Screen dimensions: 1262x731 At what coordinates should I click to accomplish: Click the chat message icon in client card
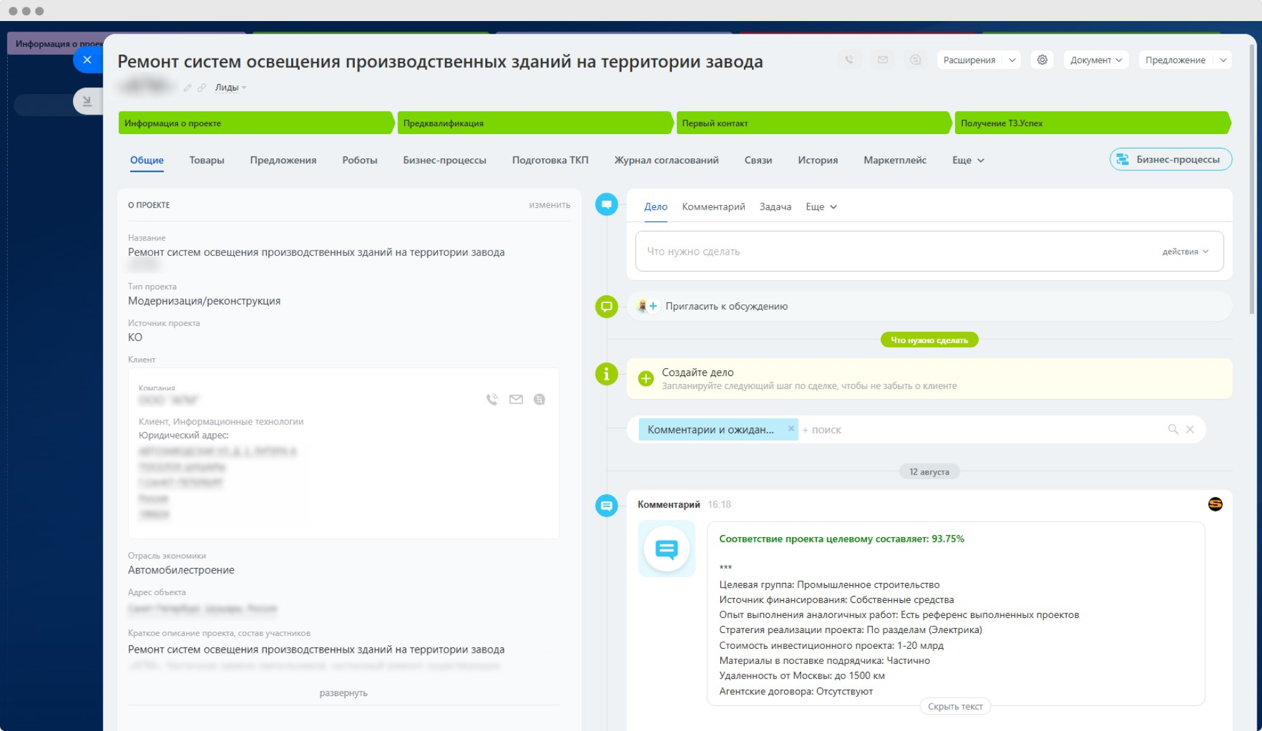[x=540, y=399]
